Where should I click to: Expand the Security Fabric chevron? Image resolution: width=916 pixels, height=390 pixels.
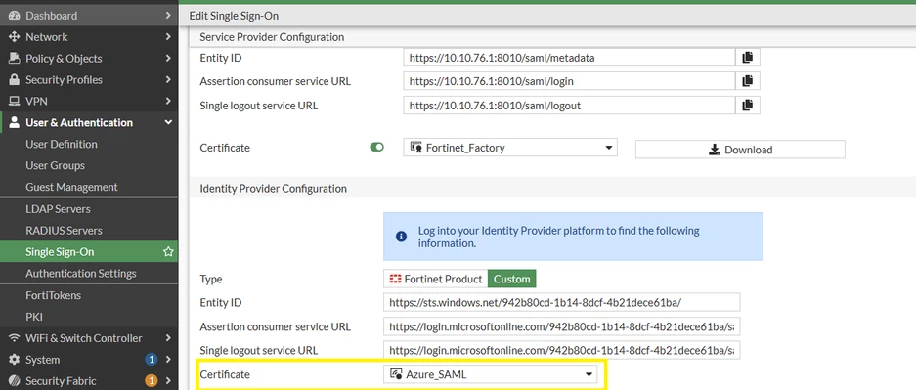pos(168,381)
